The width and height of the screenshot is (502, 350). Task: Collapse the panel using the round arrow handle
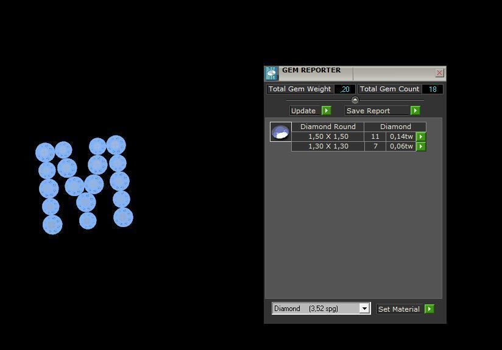[355, 100]
